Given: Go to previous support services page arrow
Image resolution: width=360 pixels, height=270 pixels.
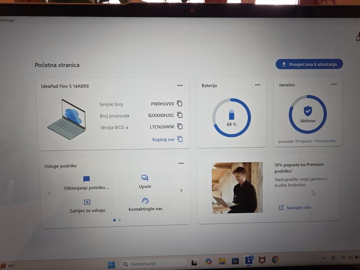Looking at the screenshot, I should pos(50,194).
